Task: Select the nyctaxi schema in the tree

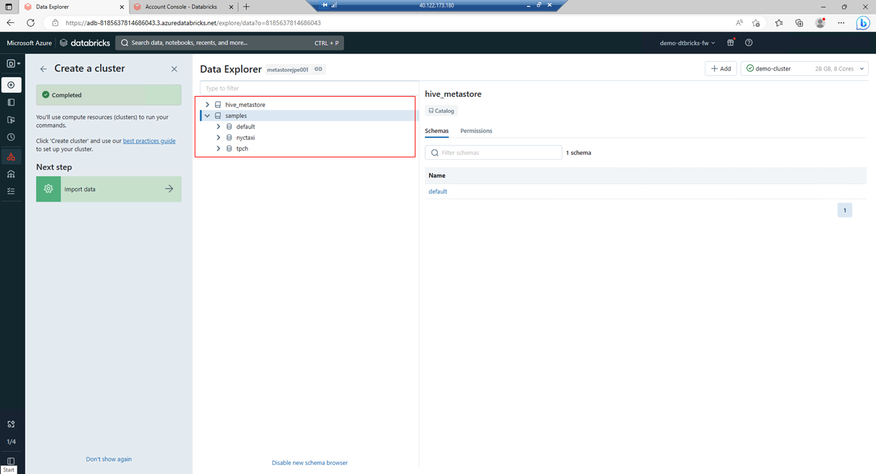Action: point(246,138)
